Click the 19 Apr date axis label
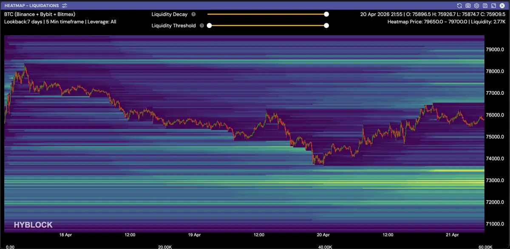Screen dimensions: 510x249 pos(194,235)
